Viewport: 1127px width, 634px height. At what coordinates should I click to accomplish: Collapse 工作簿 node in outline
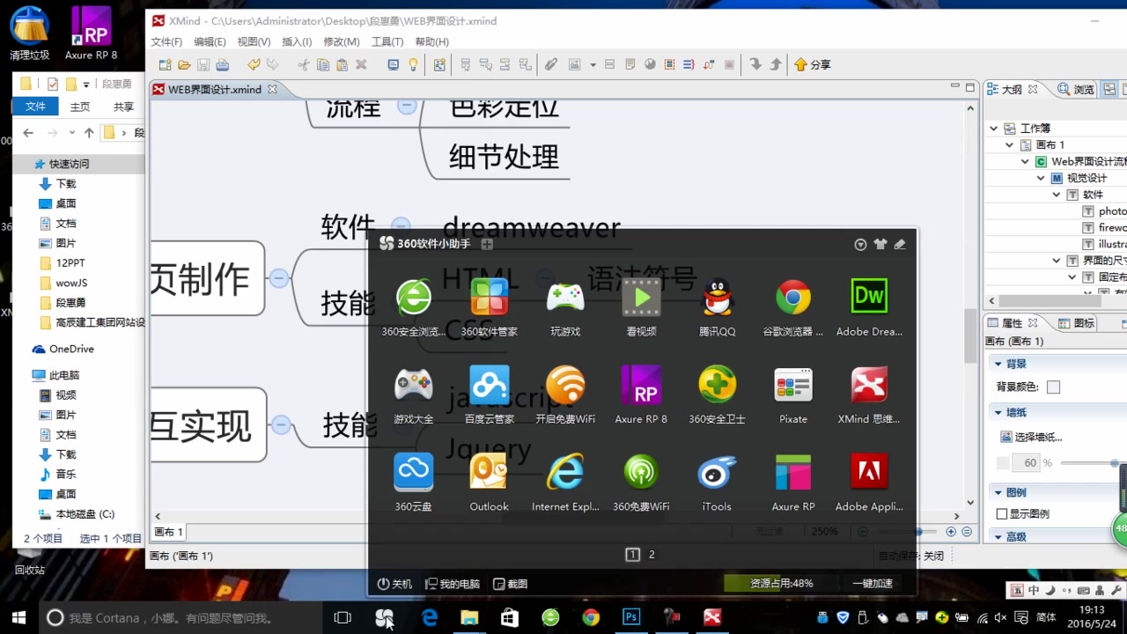click(x=993, y=129)
